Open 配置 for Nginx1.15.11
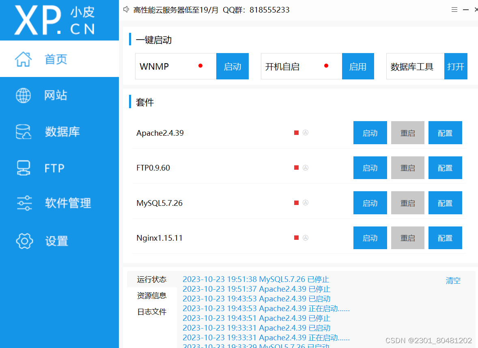 tap(445, 238)
